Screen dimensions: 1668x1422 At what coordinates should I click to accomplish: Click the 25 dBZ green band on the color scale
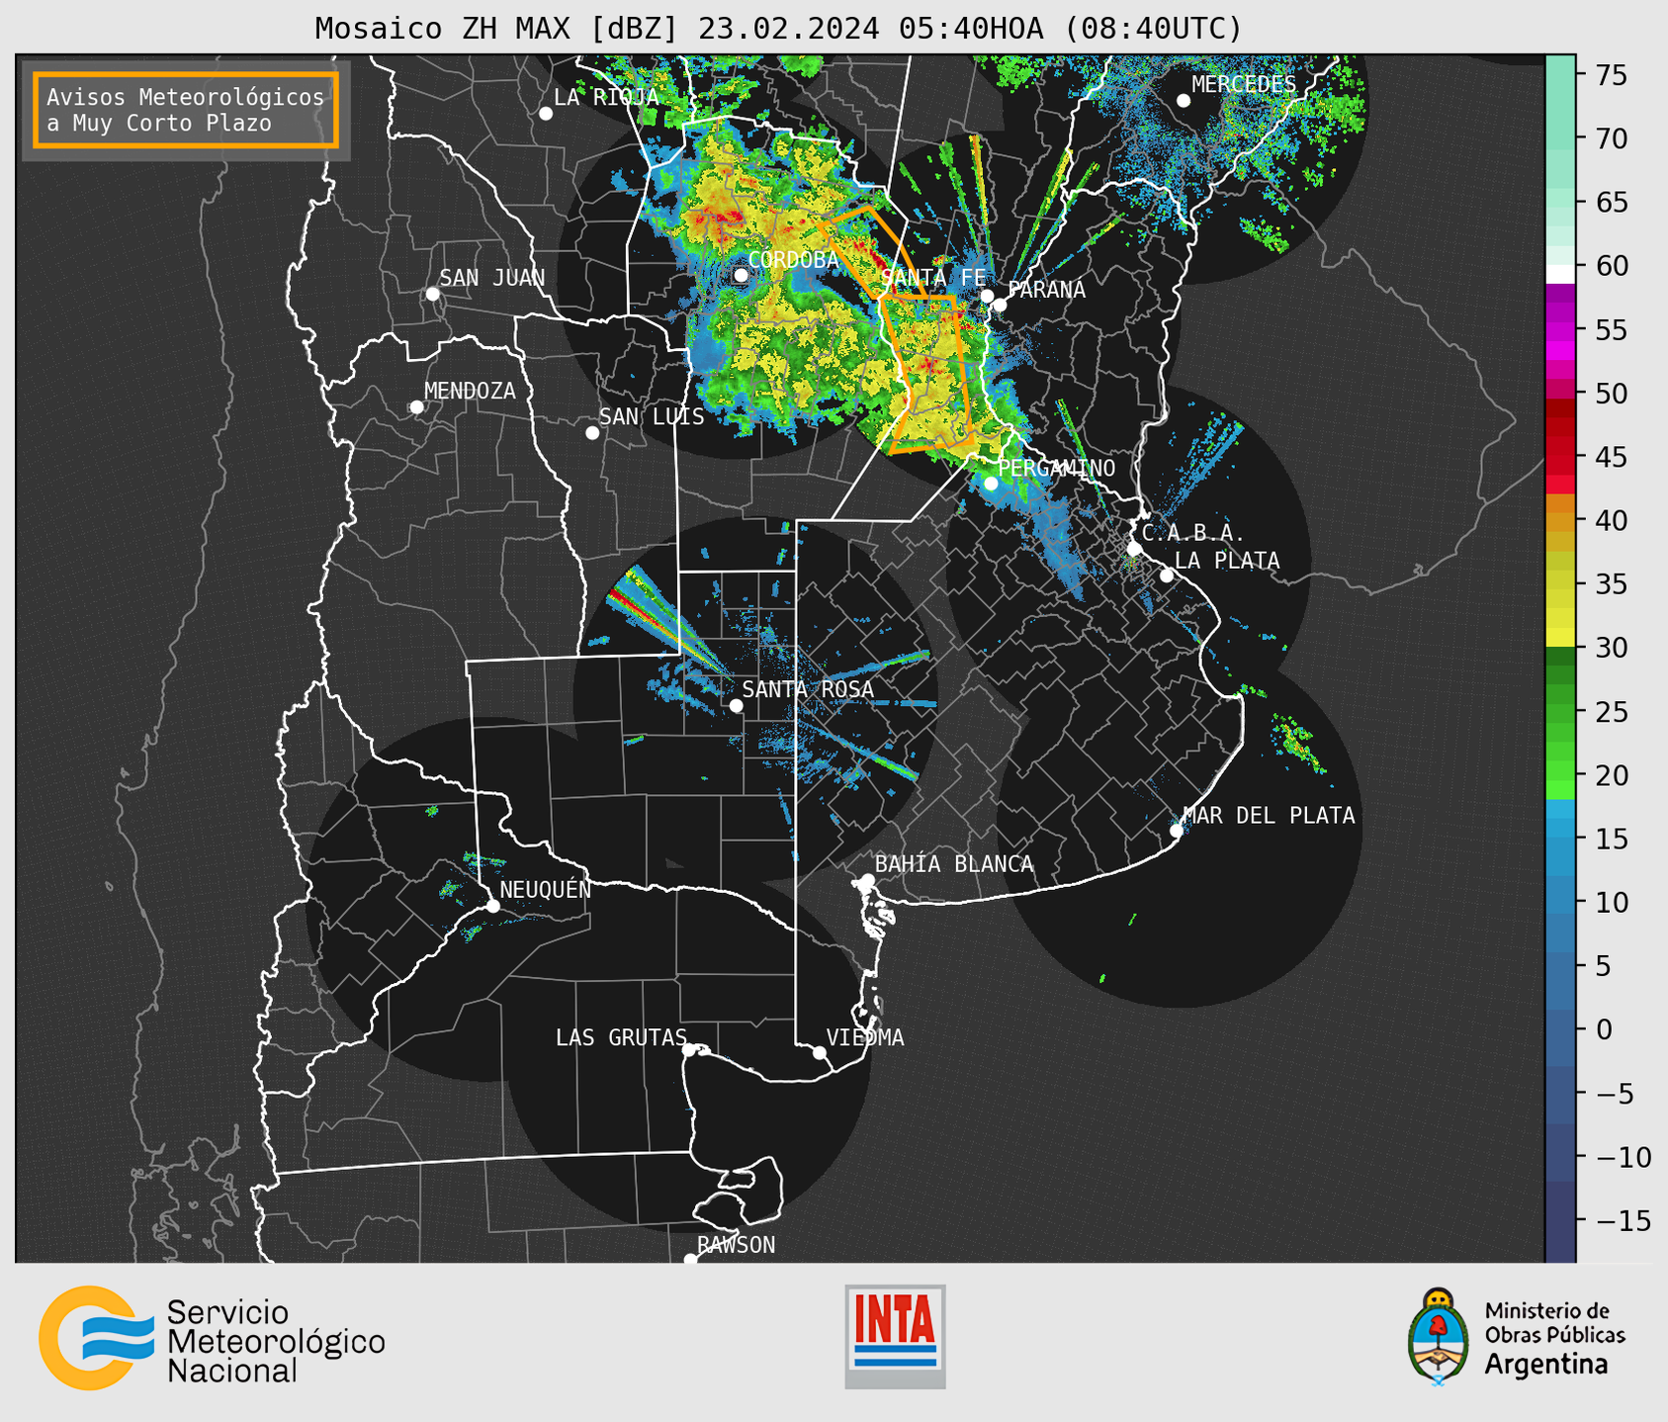1560,711
